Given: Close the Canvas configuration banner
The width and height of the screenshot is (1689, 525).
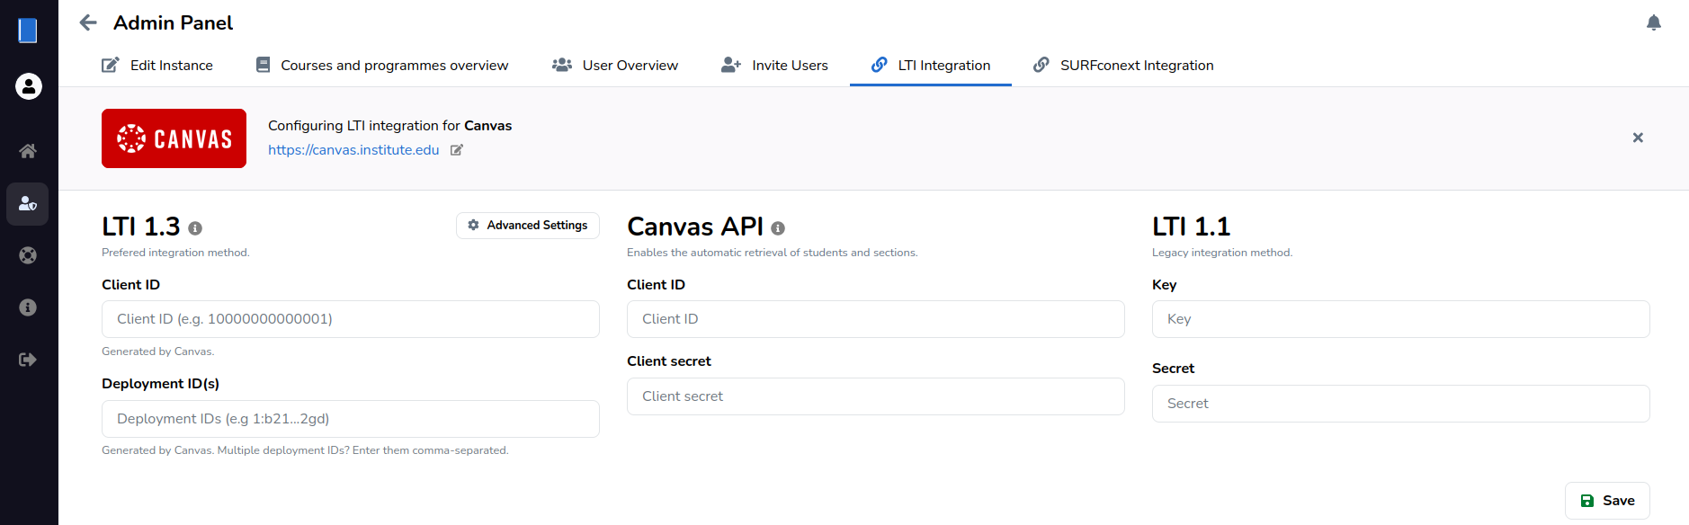Looking at the screenshot, I should [1638, 138].
